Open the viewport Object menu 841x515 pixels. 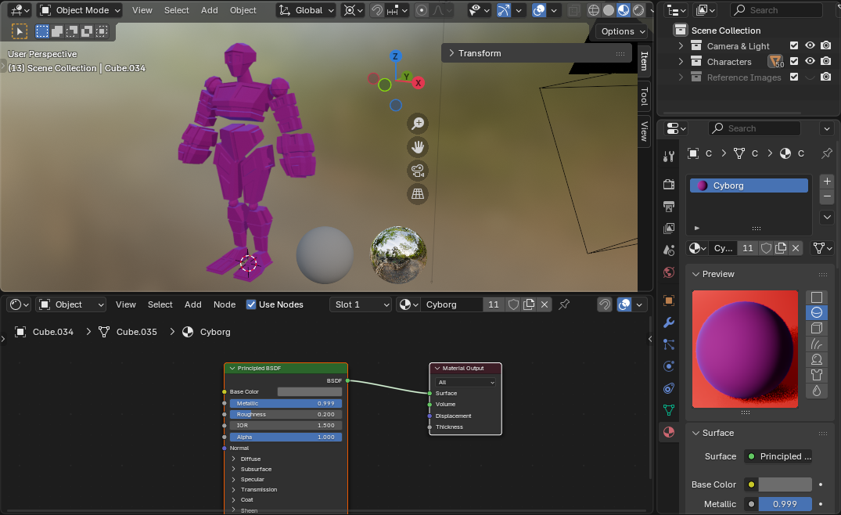pos(243,10)
